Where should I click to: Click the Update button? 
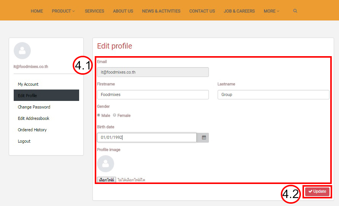click(317, 191)
